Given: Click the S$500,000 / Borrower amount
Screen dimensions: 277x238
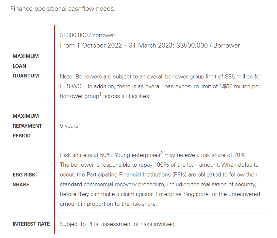Looking at the screenshot, I should tap(208, 45).
